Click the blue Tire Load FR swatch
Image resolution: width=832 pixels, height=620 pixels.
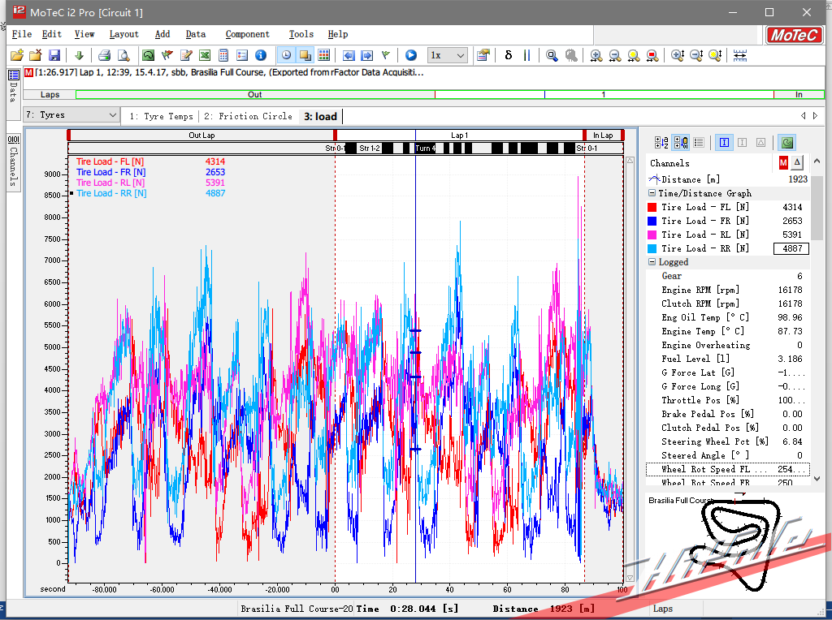coord(652,221)
